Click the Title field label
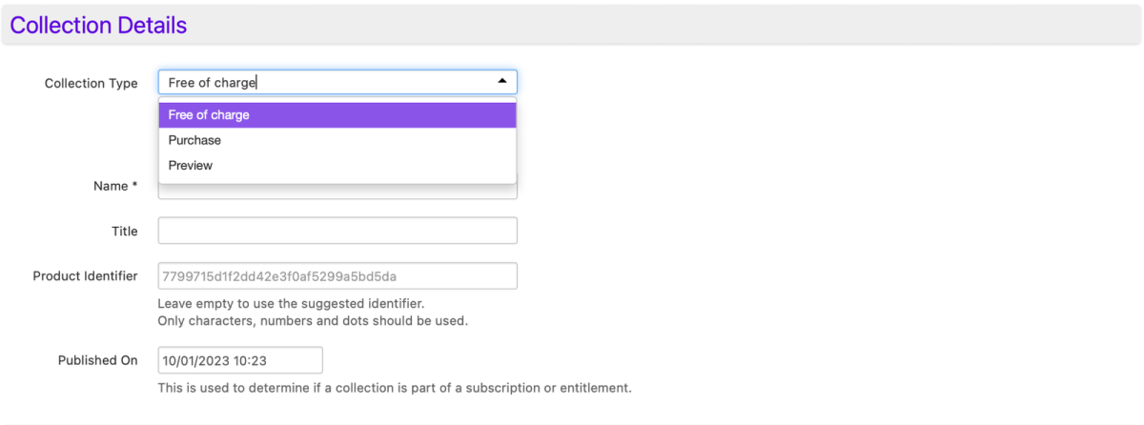The width and height of the screenshot is (1144, 425). [124, 232]
